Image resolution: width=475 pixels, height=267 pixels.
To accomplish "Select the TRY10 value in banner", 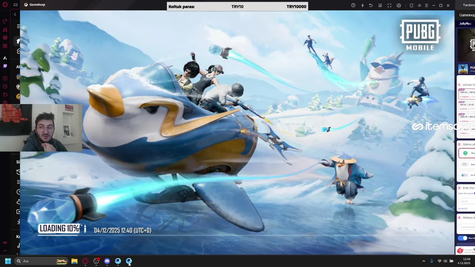I will [x=237, y=7].
